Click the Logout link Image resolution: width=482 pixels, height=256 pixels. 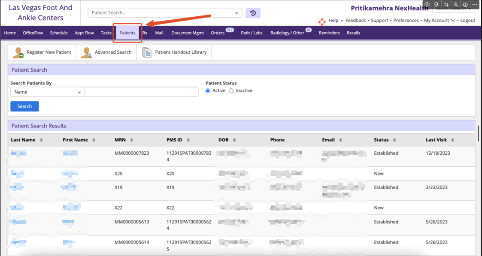pos(468,21)
